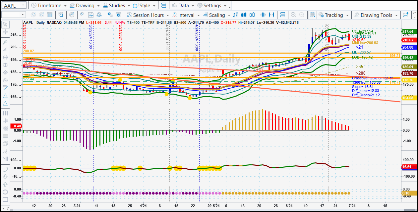Open the Settings menu
418x212 pixels.
click(x=212, y=6)
